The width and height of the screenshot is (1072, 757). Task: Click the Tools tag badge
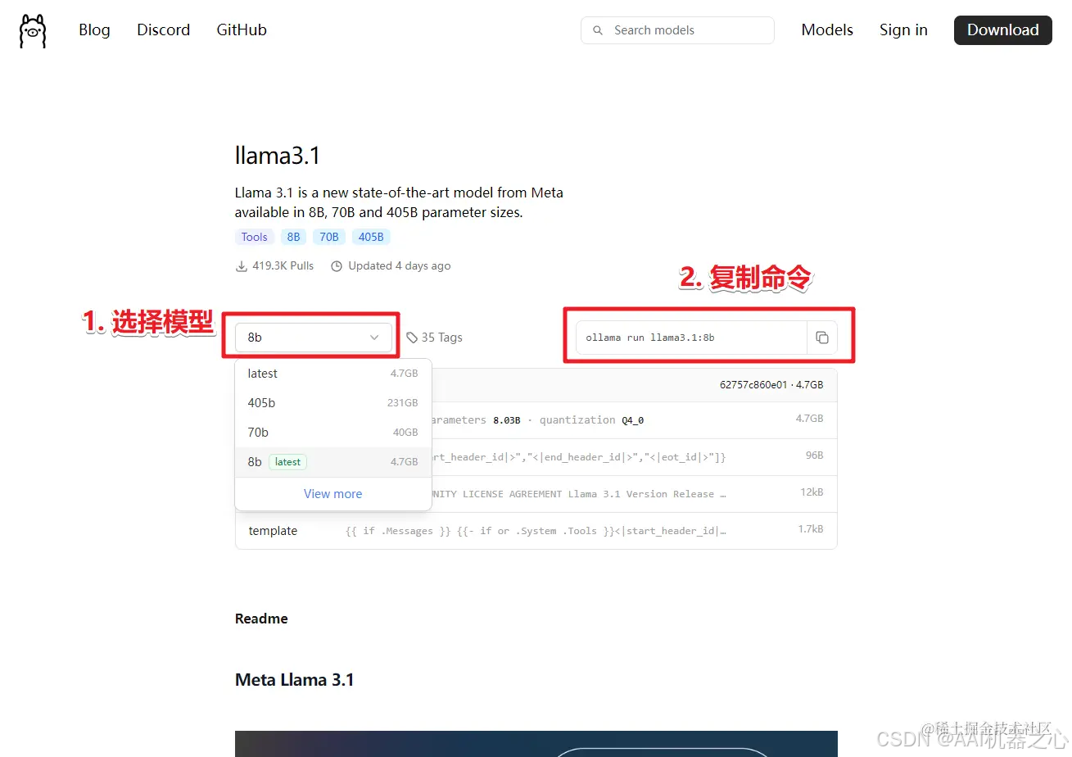point(254,237)
